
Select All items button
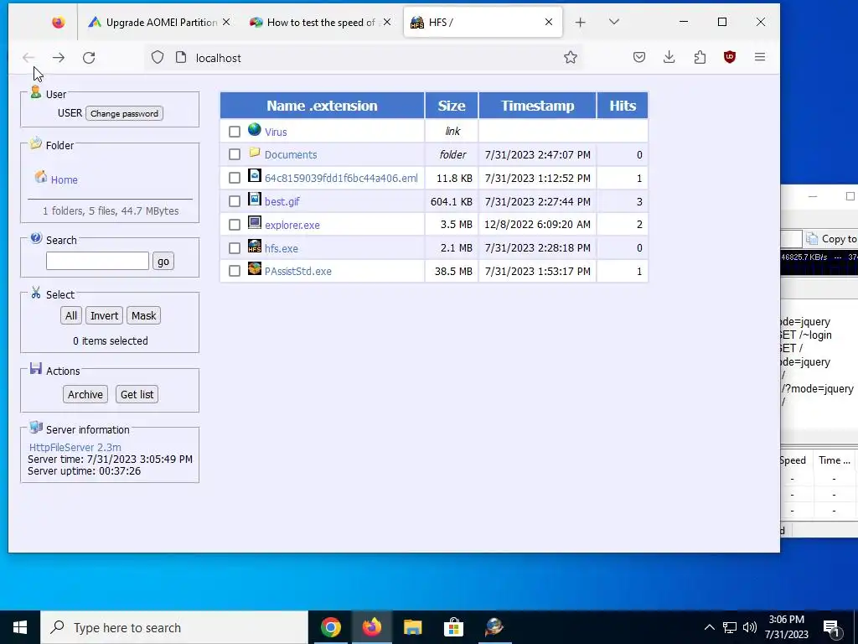71,315
